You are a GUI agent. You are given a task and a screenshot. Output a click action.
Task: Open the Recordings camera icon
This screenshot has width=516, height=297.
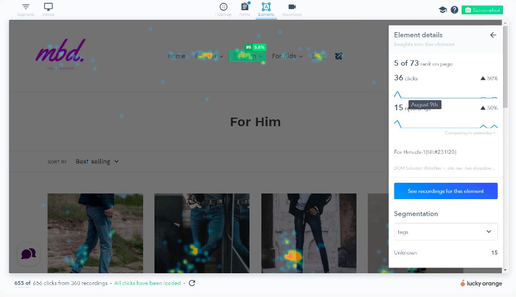tap(292, 7)
